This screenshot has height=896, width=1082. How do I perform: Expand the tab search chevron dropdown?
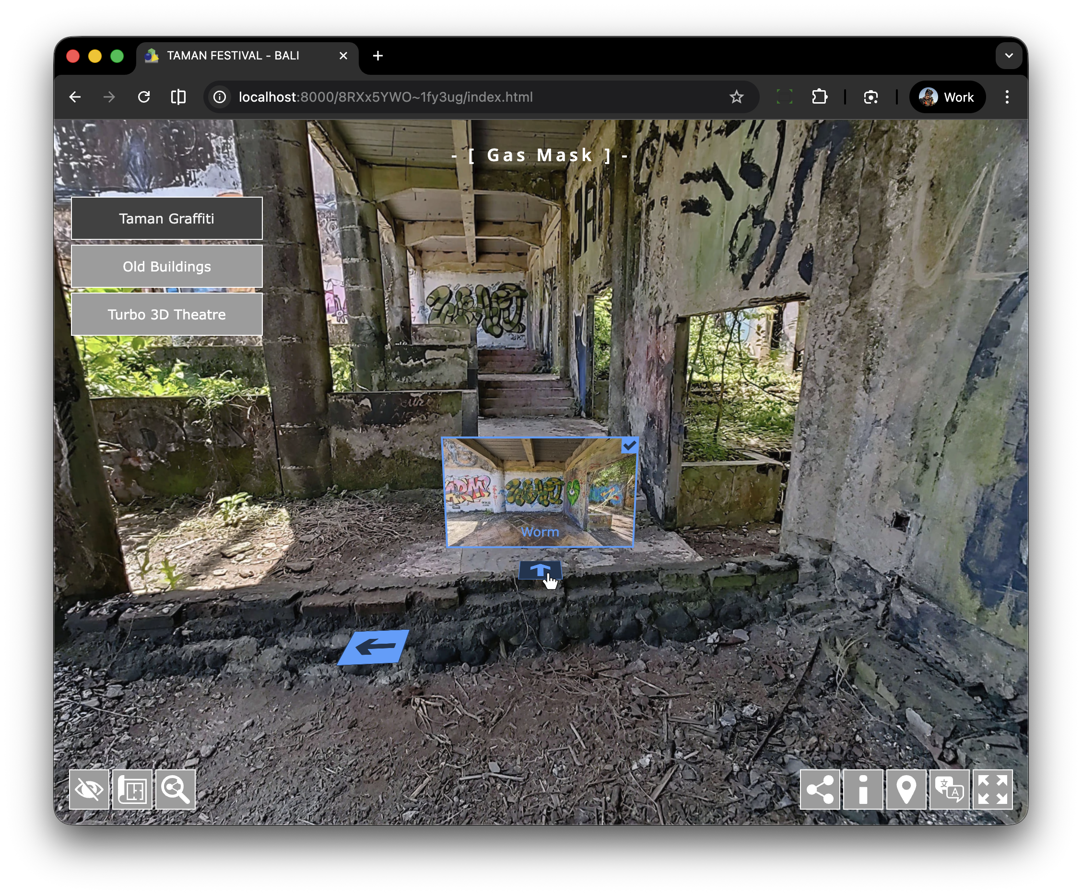tap(1008, 56)
